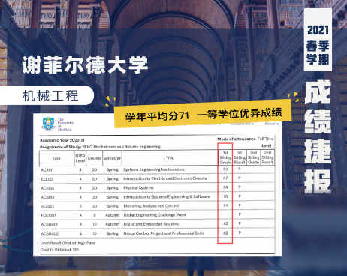Click the EEE123 unit code
The image size is (347, 276).
click(x=47, y=179)
